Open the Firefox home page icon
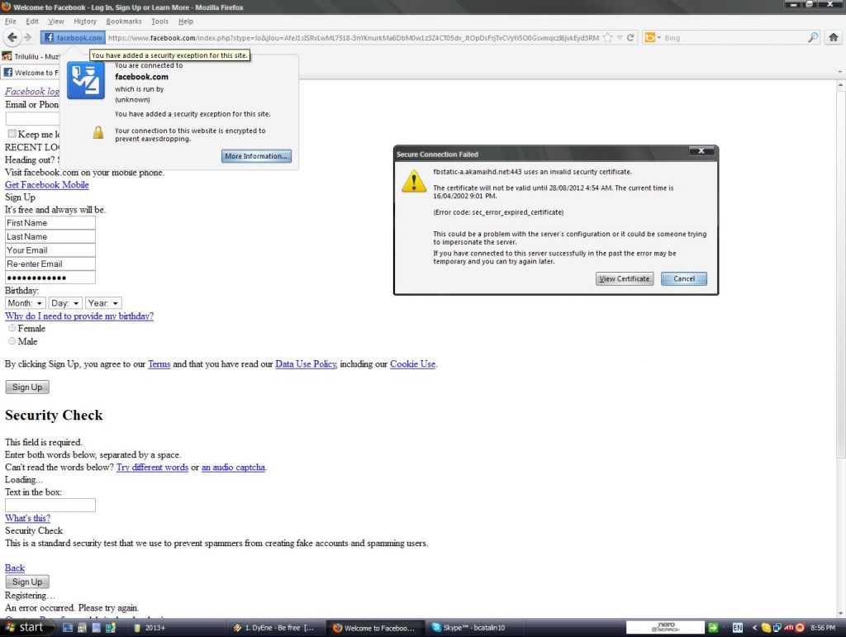The image size is (846, 637). click(834, 37)
